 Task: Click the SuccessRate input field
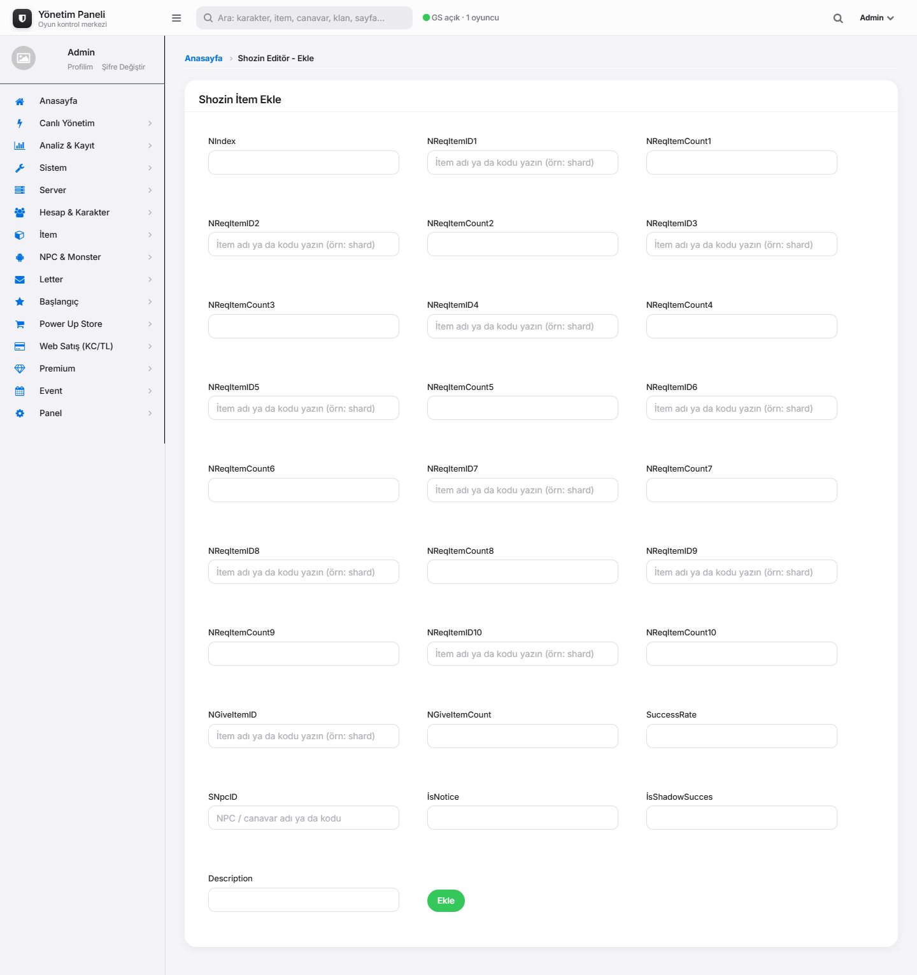pyautogui.click(x=742, y=736)
